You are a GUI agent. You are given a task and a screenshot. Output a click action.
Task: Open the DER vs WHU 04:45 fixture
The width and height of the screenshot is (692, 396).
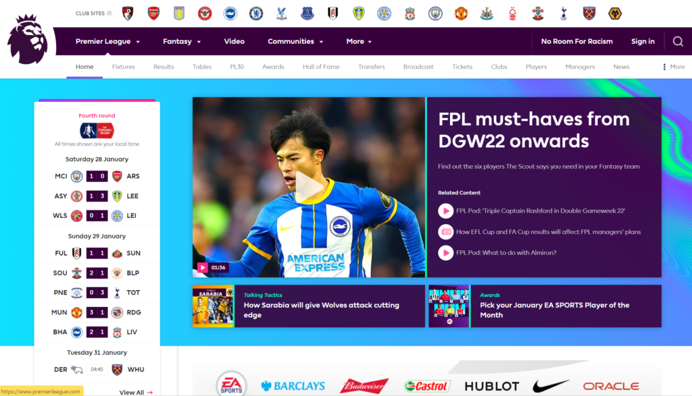[97, 370]
